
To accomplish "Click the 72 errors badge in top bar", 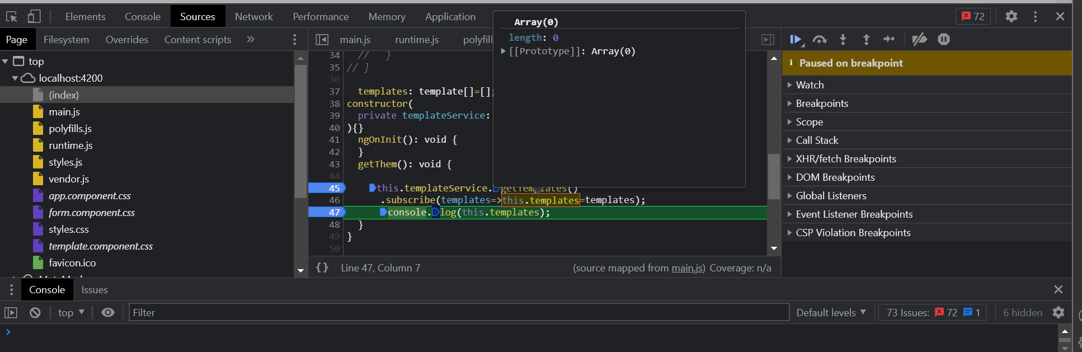I will pos(973,16).
